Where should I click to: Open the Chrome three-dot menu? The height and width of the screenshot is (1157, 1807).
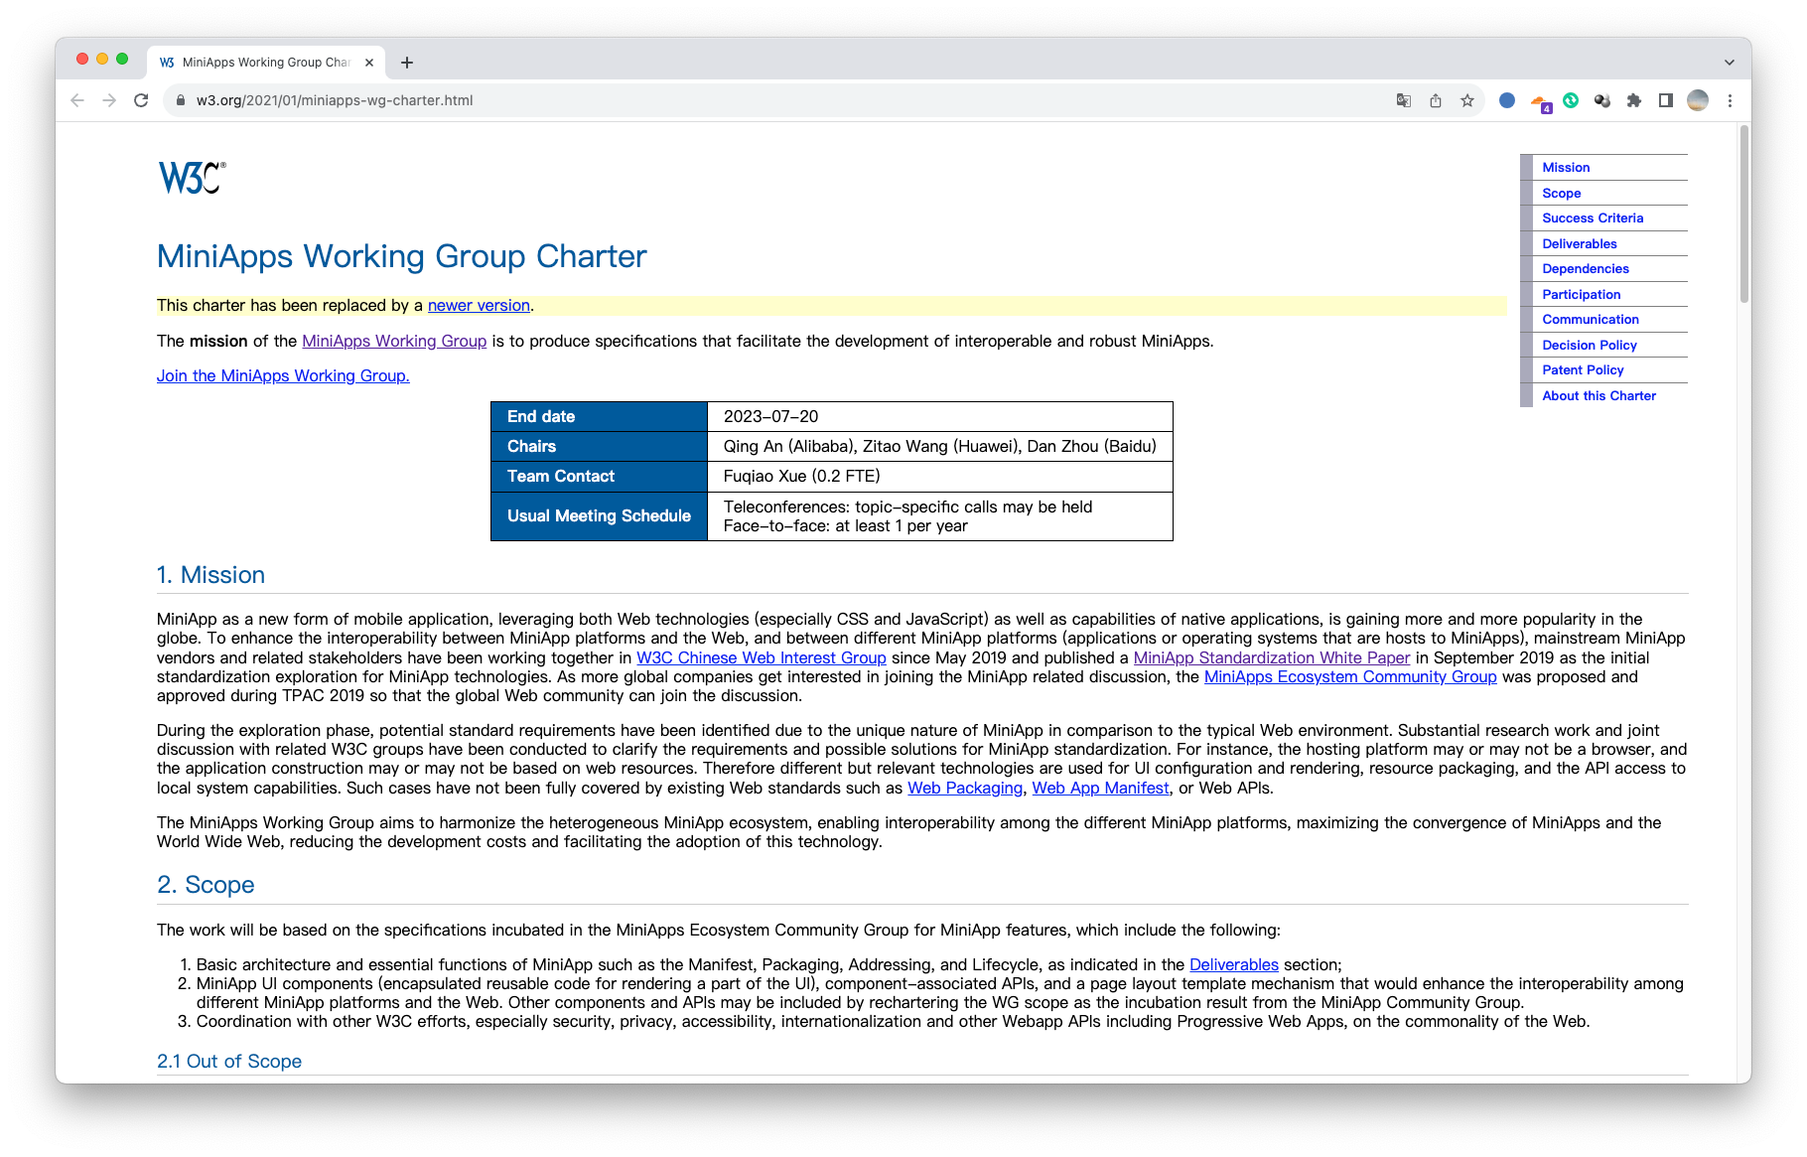click(1730, 100)
